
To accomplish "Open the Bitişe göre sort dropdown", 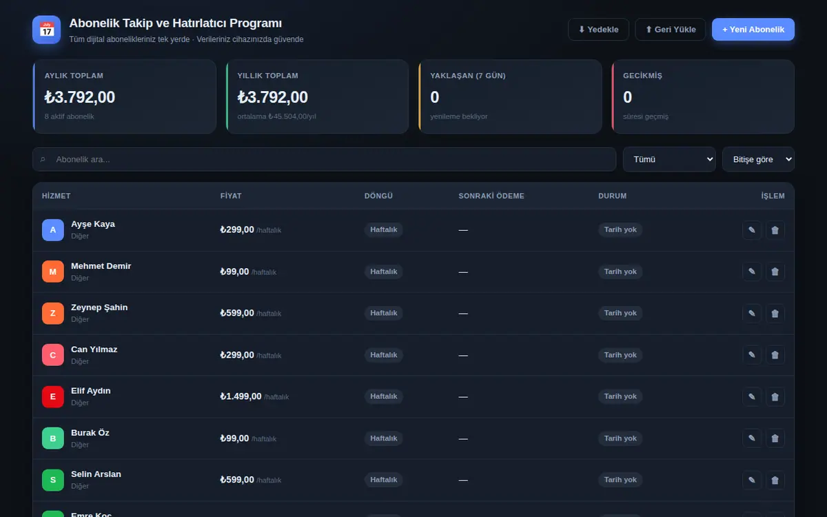I will pos(758,159).
